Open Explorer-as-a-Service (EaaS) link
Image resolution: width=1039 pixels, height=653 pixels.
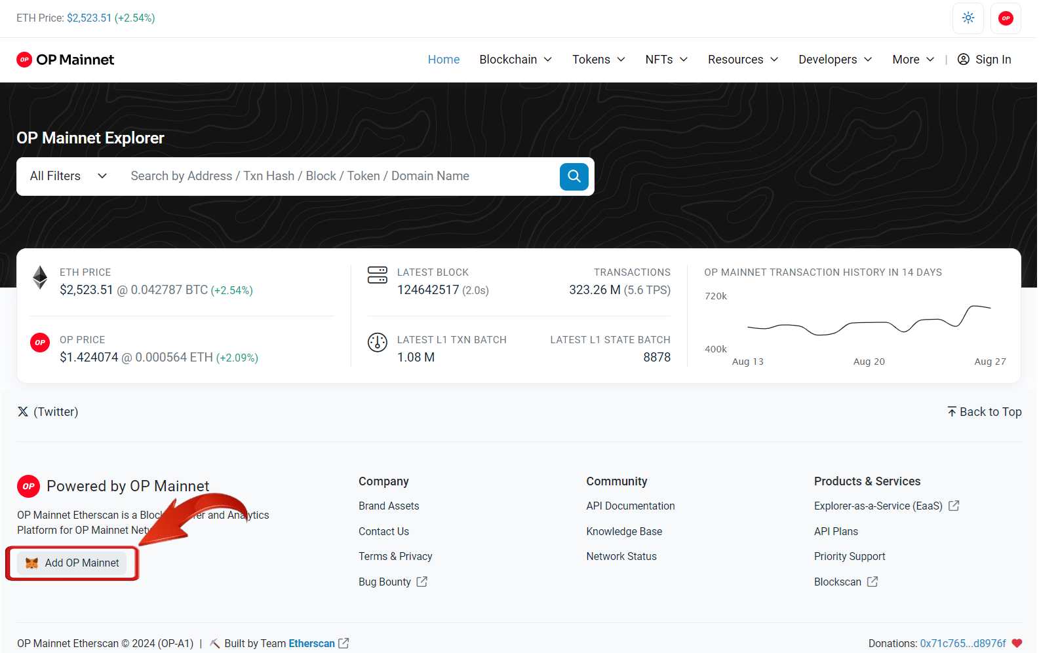[x=886, y=506]
